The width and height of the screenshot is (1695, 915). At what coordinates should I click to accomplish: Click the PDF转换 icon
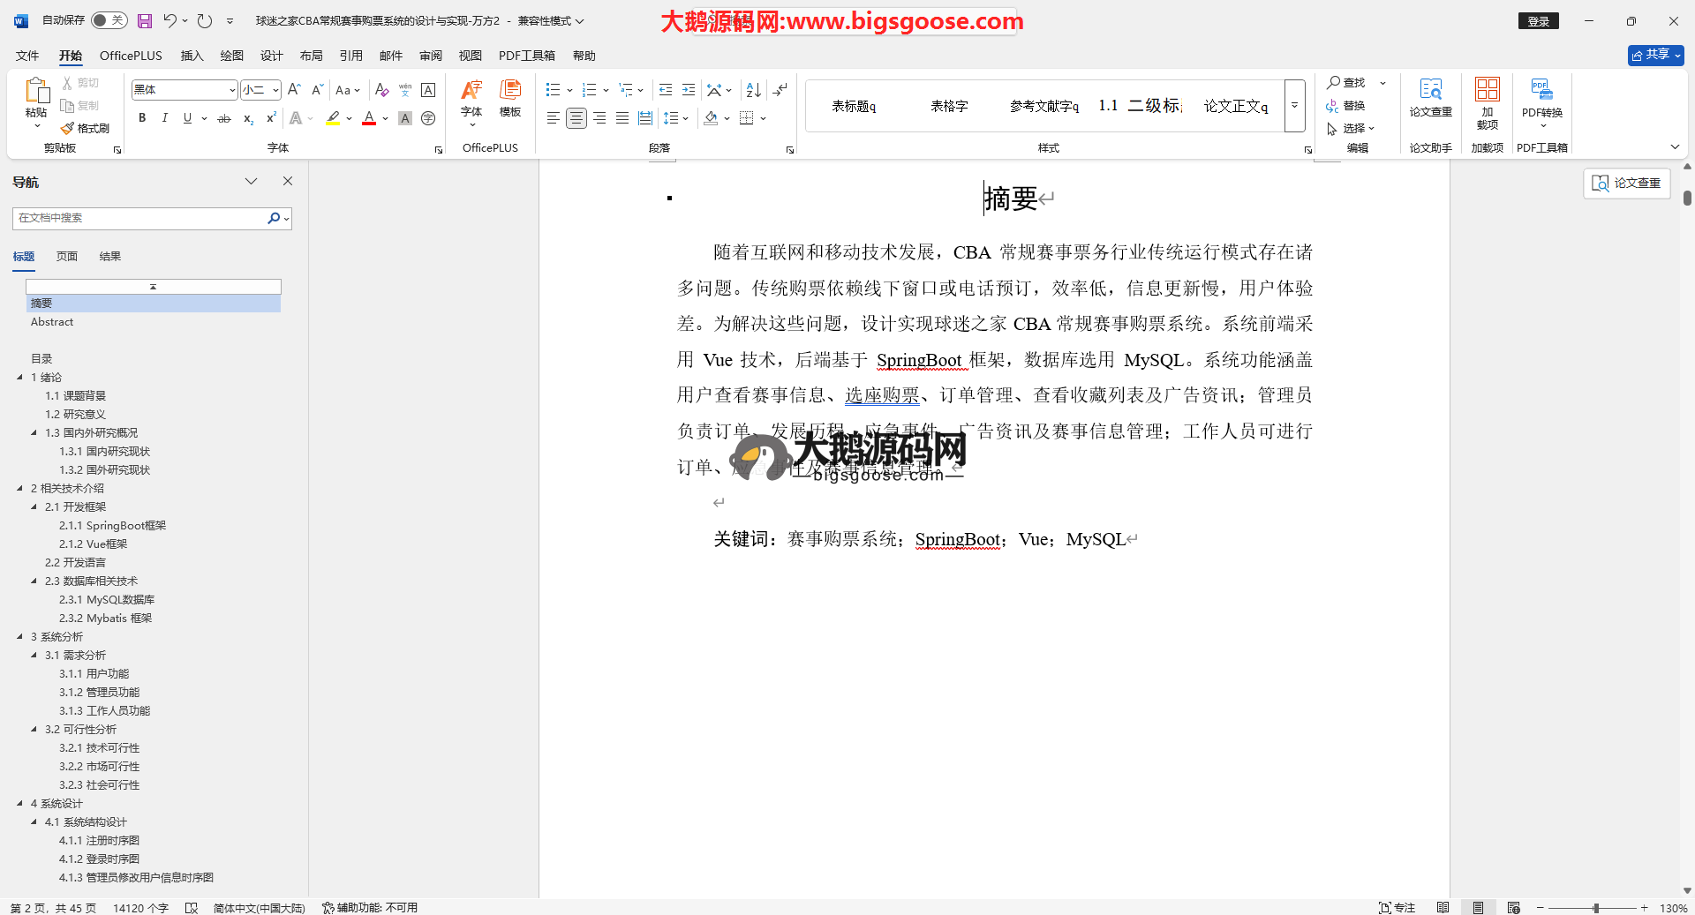click(1541, 97)
